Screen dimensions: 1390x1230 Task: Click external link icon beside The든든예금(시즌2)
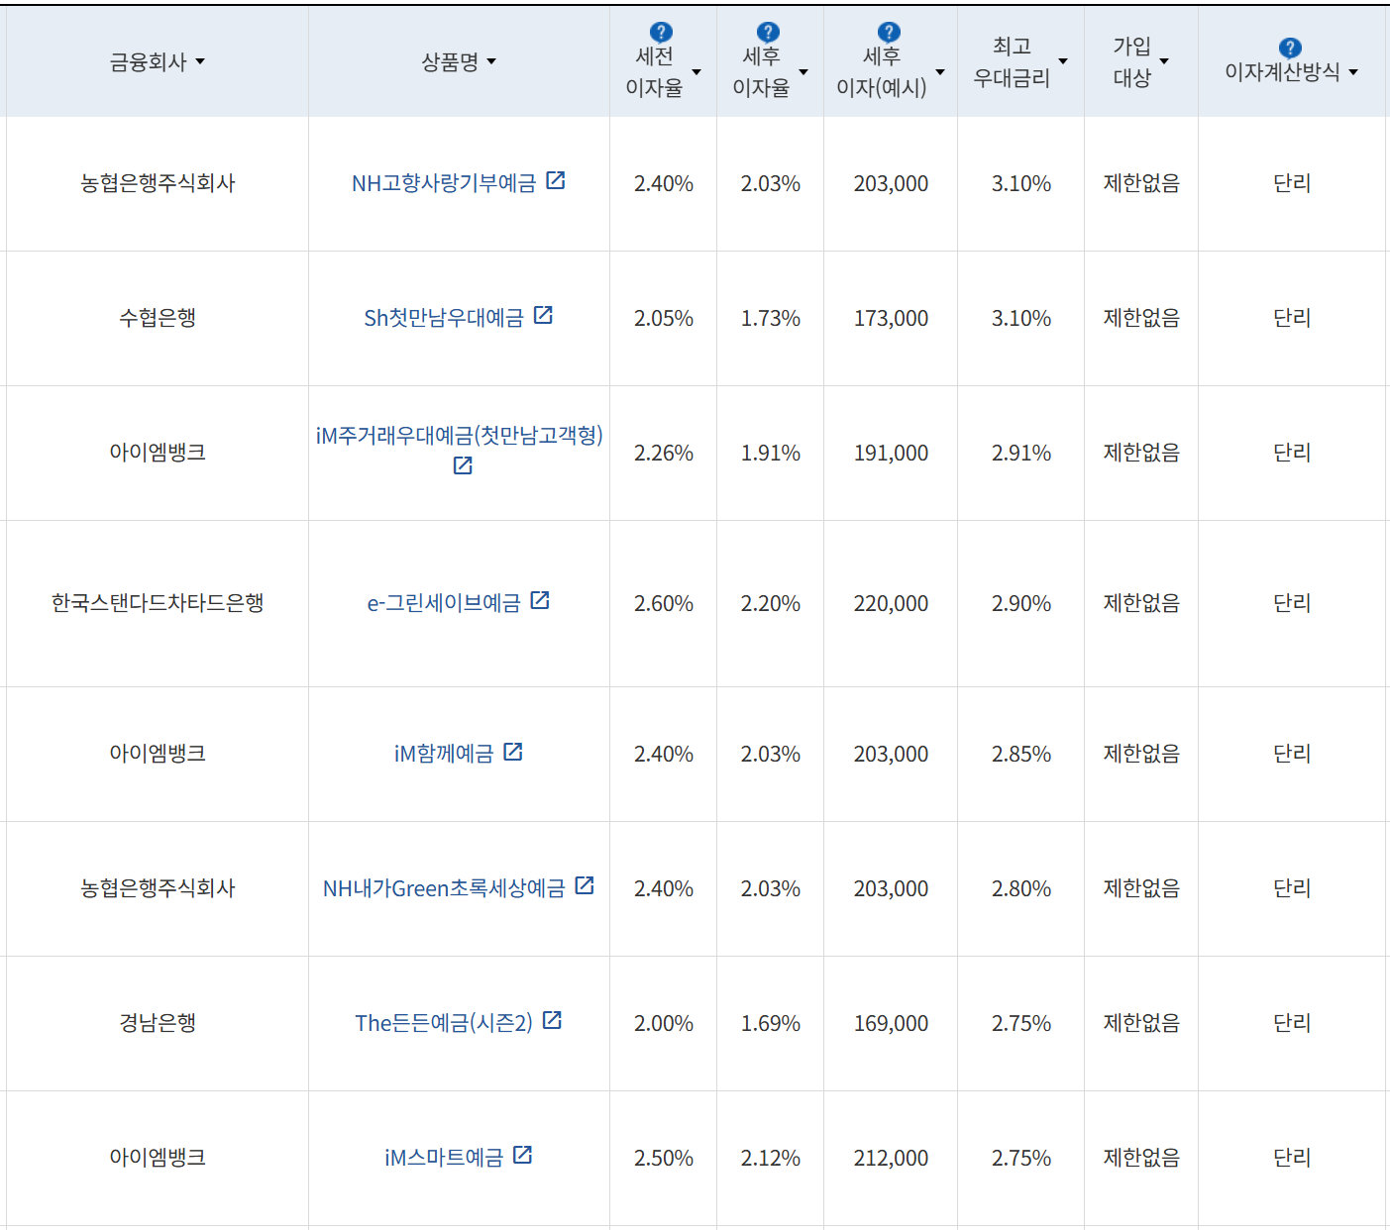coord(553,1020)
